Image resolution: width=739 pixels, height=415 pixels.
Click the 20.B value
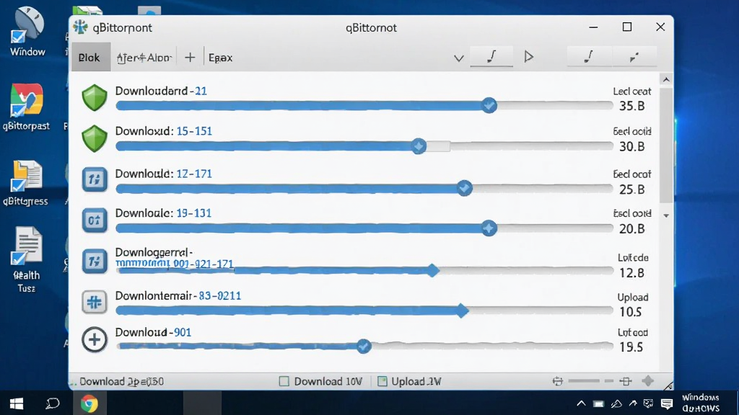click(x=632, y=228)
